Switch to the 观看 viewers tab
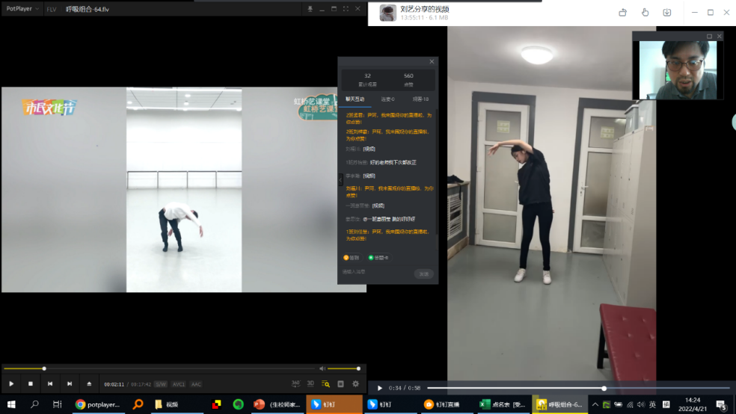Image resolution: width=736 pixels, height=414 pixels. point(420,99)
